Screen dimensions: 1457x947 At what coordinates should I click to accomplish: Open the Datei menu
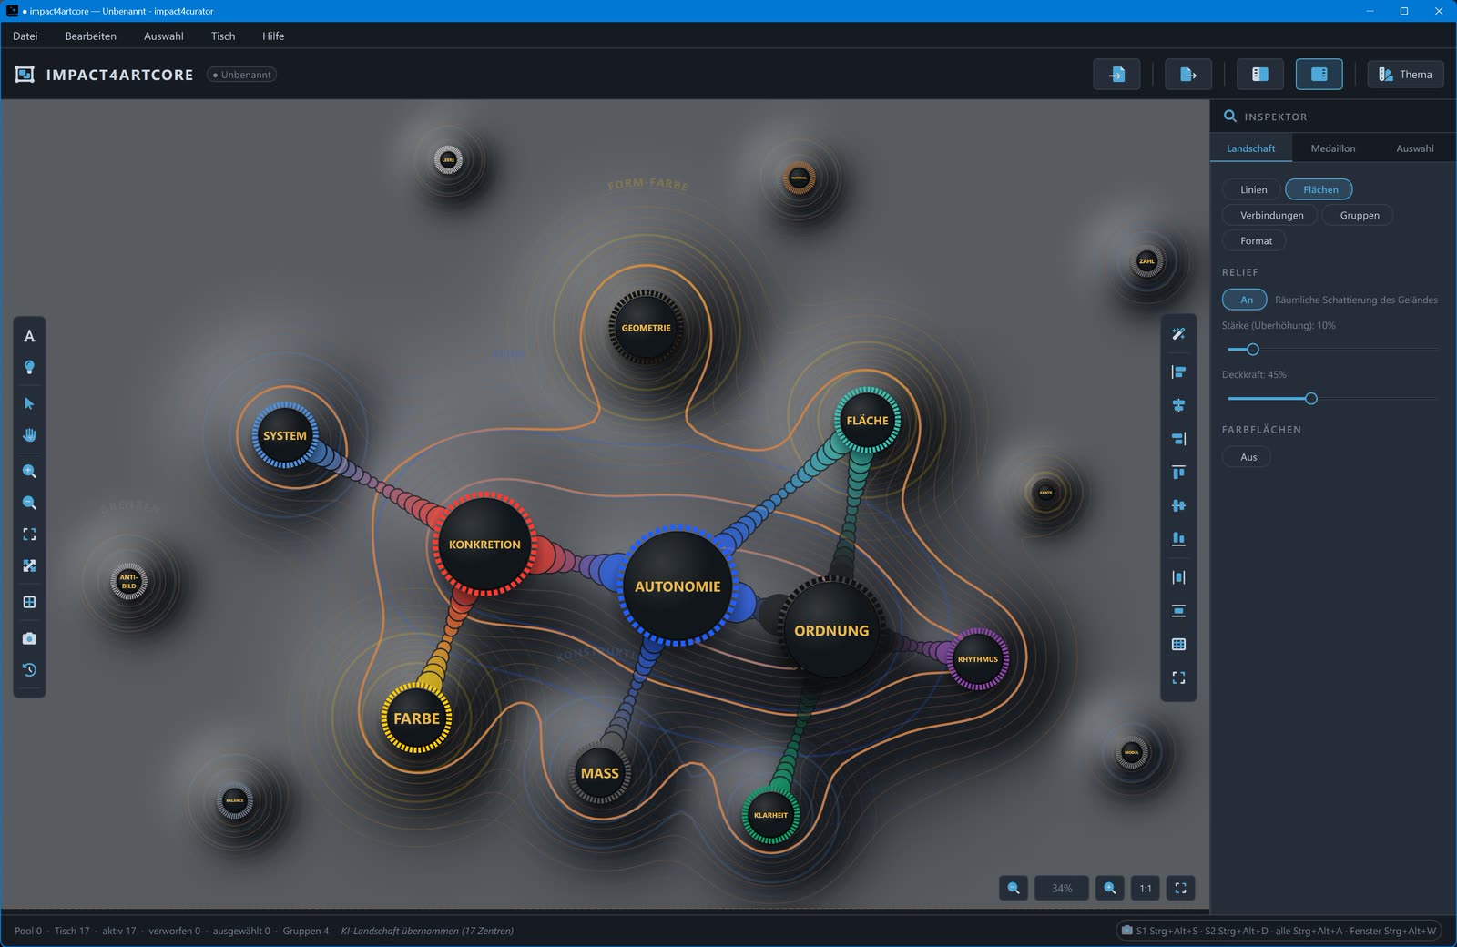[x=25, y=36]
